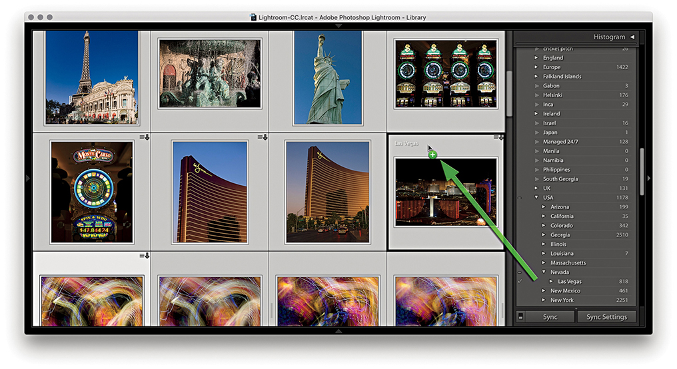The width and height of the screenshot is (677, 369).
Task: Expand the Georgia keyword arrow
Action: coord(544,234)
